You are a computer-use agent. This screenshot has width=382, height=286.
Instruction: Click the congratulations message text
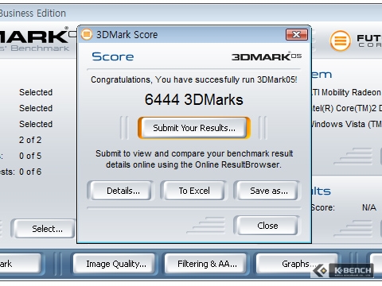coord(194,79)
